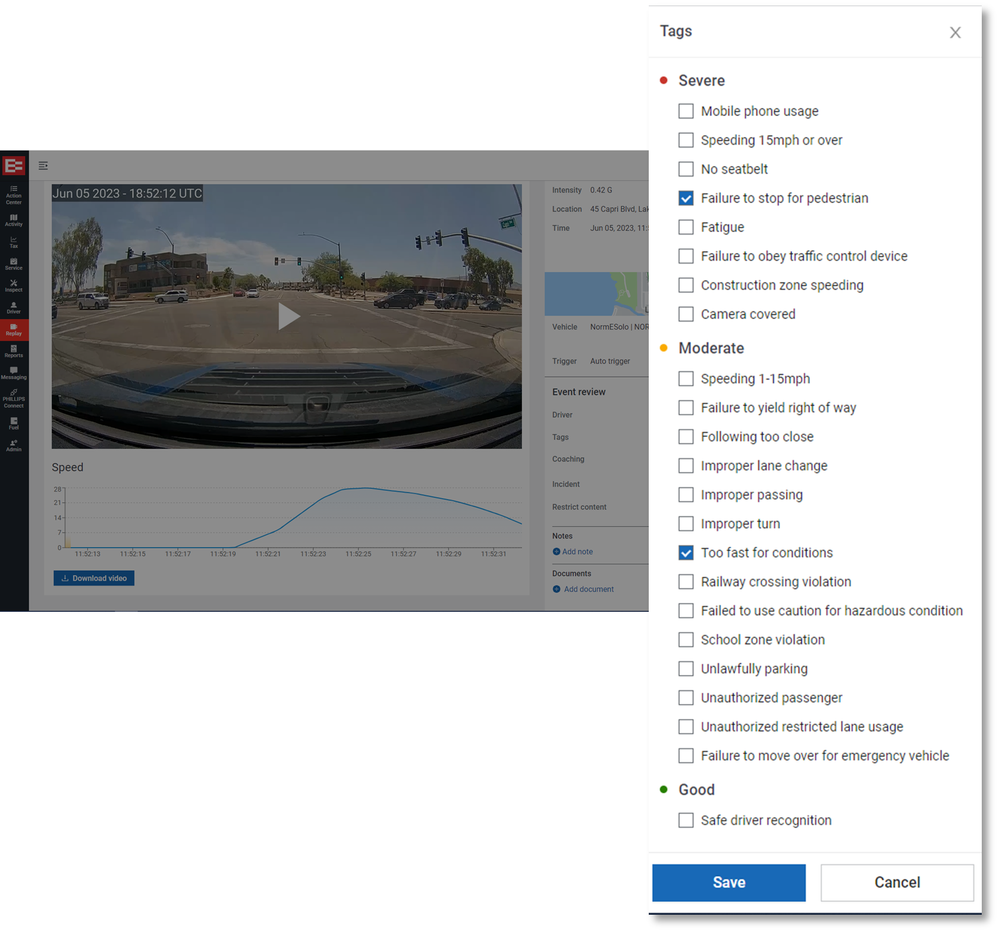
Task: Tick the Following too close checkbox
Action: pos(686,437)
